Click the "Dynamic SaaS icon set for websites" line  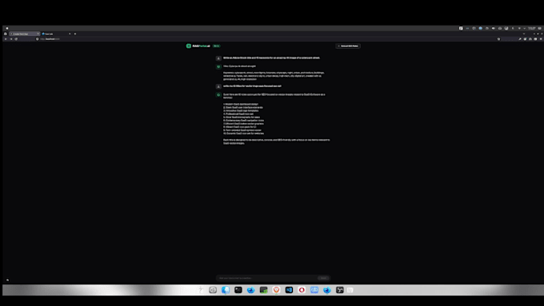(x=243, y=133)
